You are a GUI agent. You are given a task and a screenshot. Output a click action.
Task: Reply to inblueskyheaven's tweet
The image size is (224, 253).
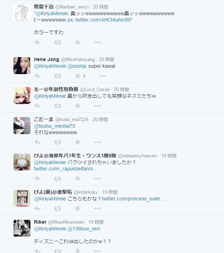37,179
